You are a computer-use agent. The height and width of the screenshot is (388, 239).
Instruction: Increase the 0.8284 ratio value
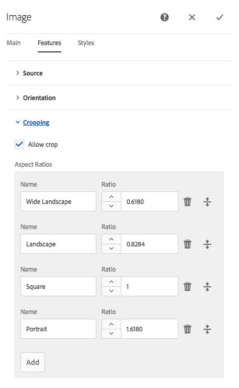111,239
